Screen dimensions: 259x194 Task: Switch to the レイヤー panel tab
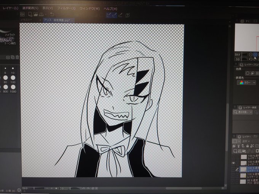[245, 137]
